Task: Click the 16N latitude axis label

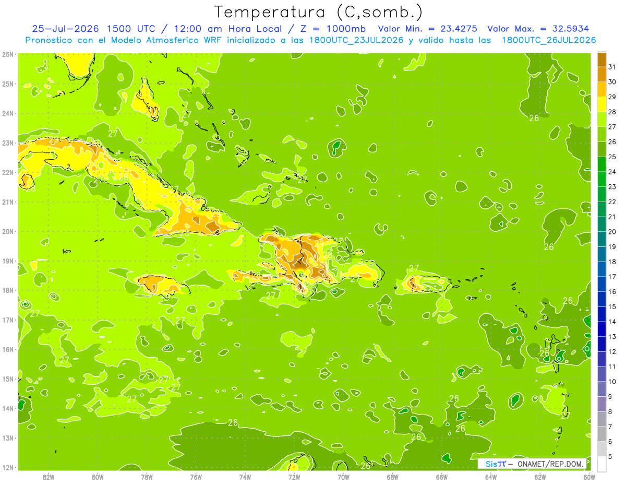Action: pyautogui.click(x=7, y=349)
